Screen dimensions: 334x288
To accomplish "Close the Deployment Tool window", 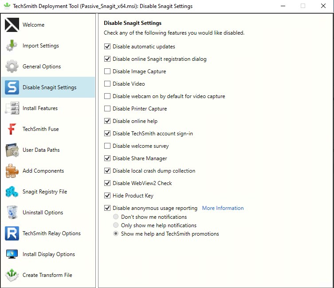I will [x=323, y=6].
